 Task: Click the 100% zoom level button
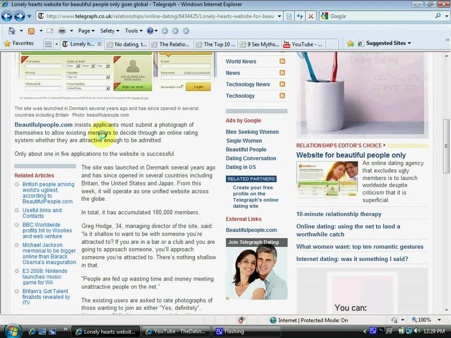421,320
